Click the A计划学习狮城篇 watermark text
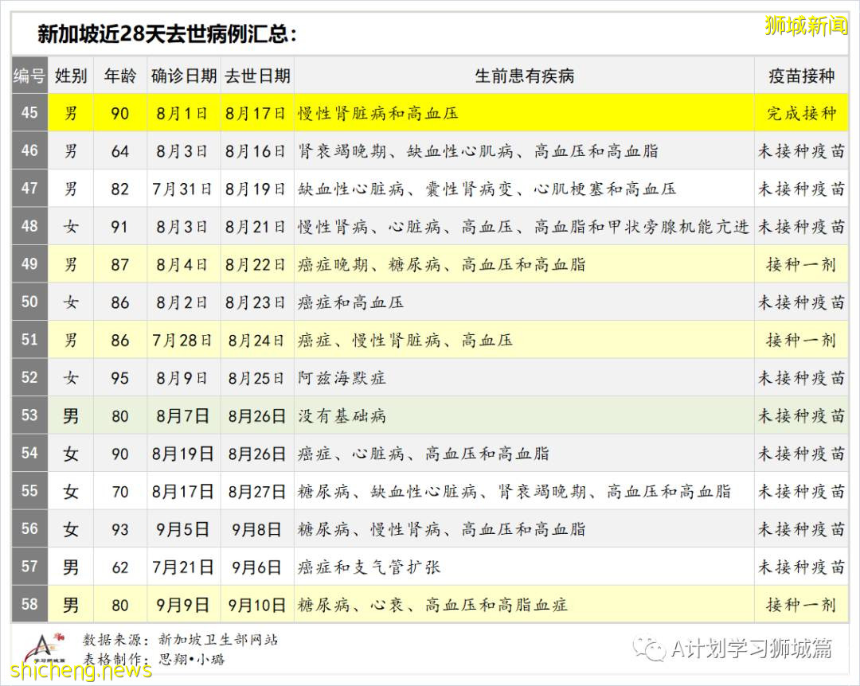 pos(752,649)
